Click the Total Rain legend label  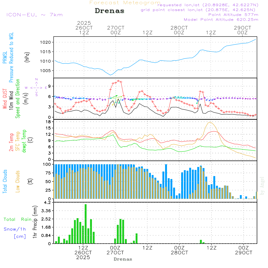click(18, 219)
